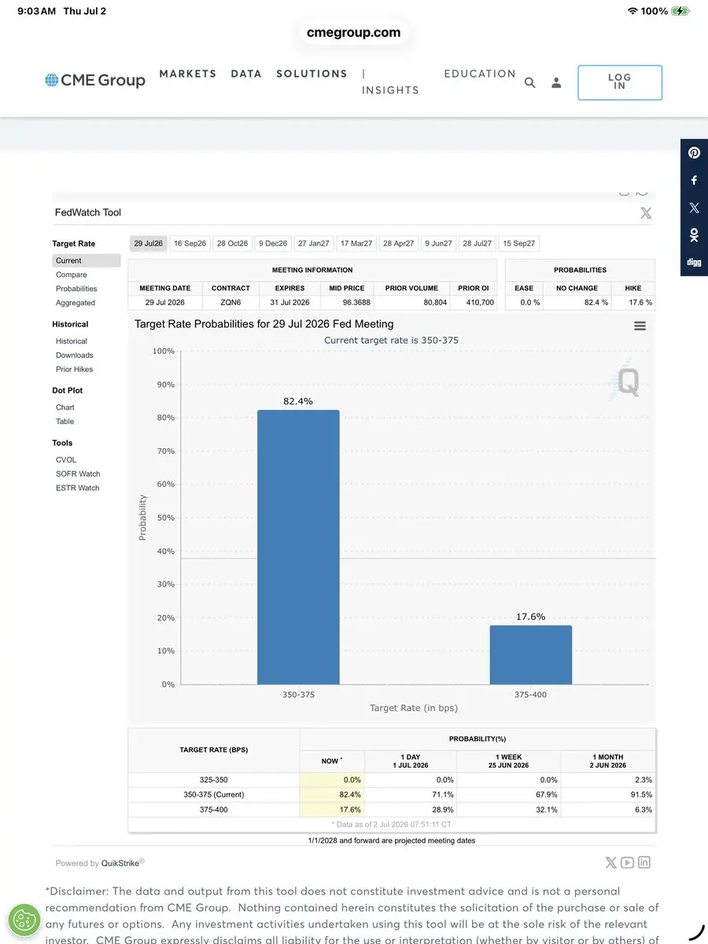Open cookie preferences icon
Viewport: 708px width, 944px height.
pos(24,920)
